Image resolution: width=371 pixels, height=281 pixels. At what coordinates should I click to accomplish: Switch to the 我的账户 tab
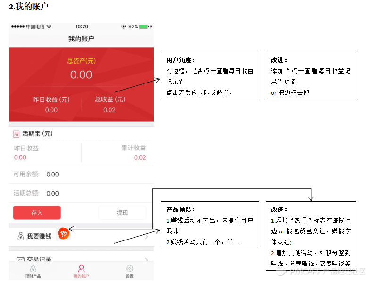pyautogui.click(x=81, y=271)
